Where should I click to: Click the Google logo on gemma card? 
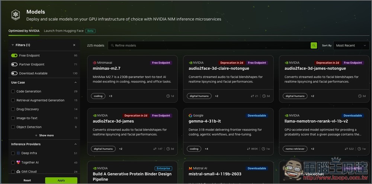coord(190,115)
